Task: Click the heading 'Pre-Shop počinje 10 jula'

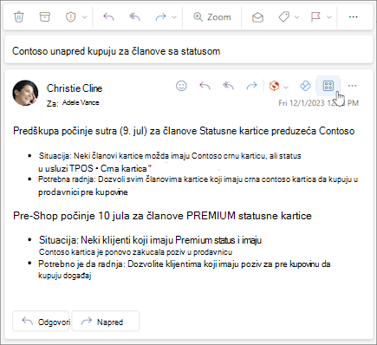Action: click(x=162, y=216)
